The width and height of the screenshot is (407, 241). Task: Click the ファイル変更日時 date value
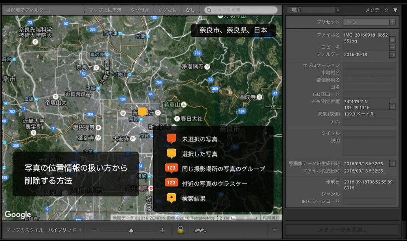tap(364, 171)
